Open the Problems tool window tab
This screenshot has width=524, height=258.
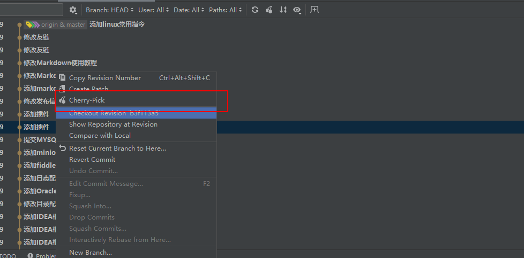click(41, 256)
